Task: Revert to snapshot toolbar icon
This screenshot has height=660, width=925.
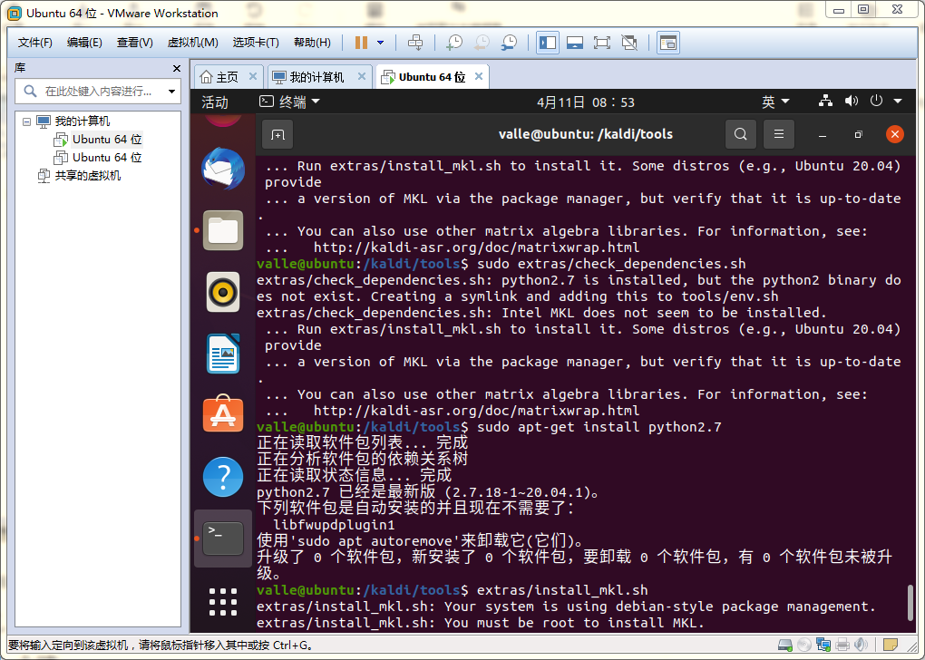Action: pos(482,43)
